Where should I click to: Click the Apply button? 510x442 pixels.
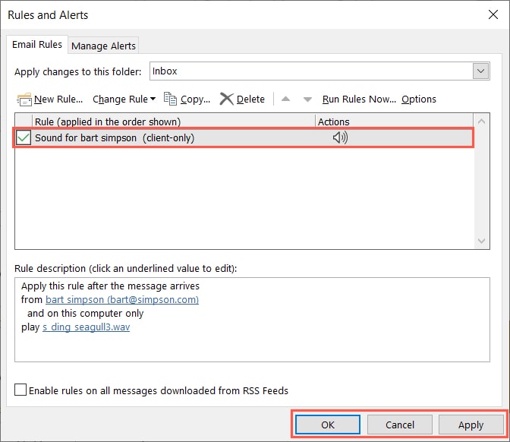click(471, 425)
